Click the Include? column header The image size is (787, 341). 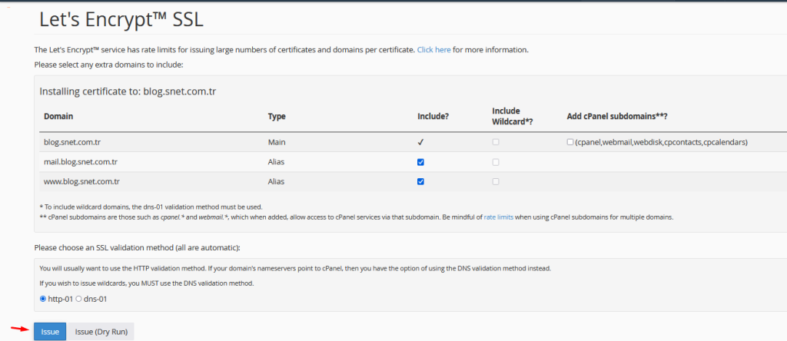click(x=433, y=116)
